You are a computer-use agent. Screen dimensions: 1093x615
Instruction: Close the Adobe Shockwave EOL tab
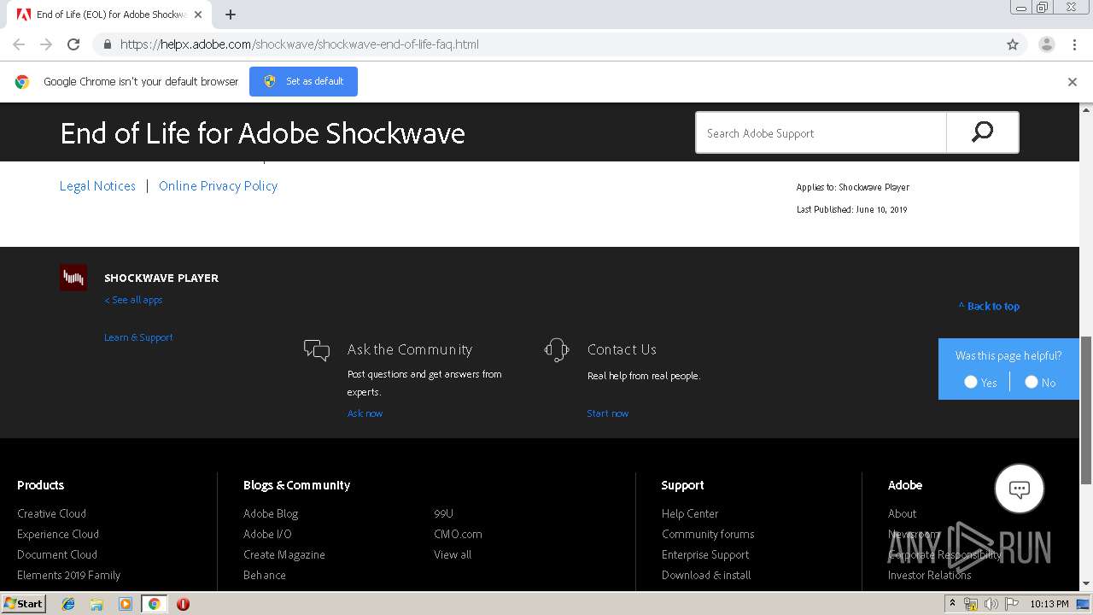pyautogui.click(x=199, y=15)
